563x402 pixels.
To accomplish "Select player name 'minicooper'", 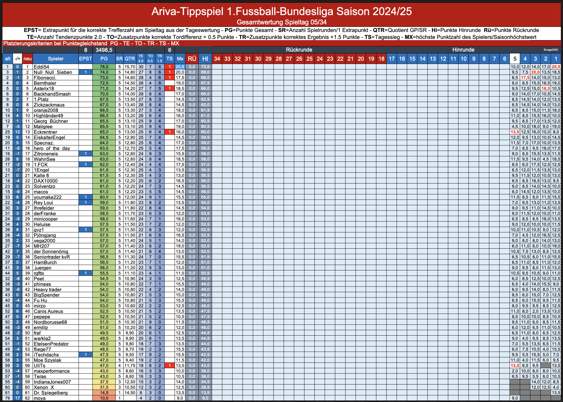I will (46, 219).
